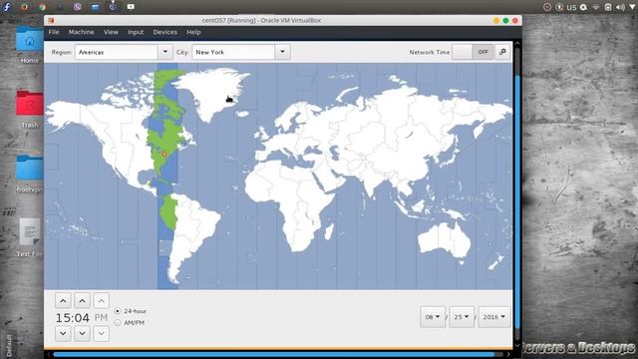638x359 pixels.
Task: Open the frootvpn folder on desktop
Action: tap(30, 173)
